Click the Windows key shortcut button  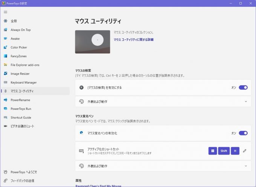[213, 151]
